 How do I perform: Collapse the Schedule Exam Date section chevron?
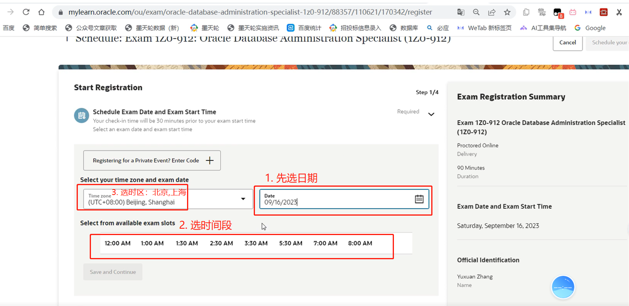431,114
